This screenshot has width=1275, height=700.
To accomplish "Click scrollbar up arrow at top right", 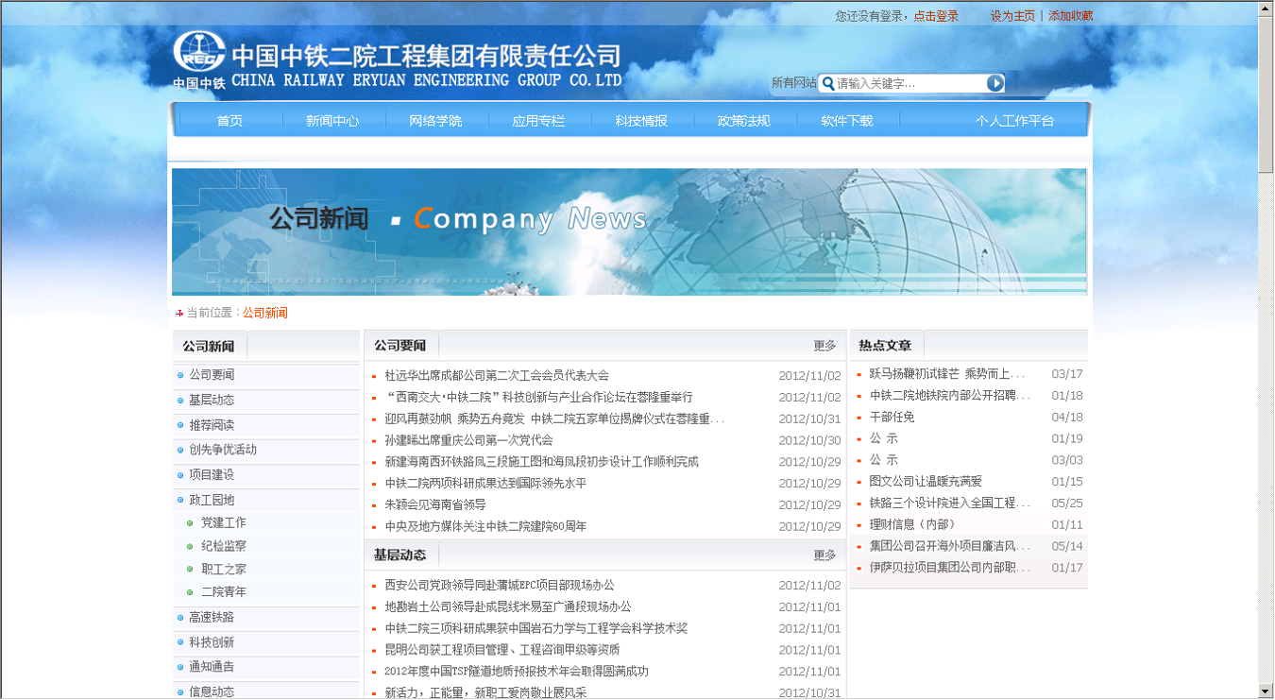I will [x=1266, y=9].
